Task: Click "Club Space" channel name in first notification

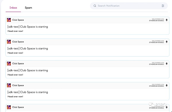Action: coord(18,20)
